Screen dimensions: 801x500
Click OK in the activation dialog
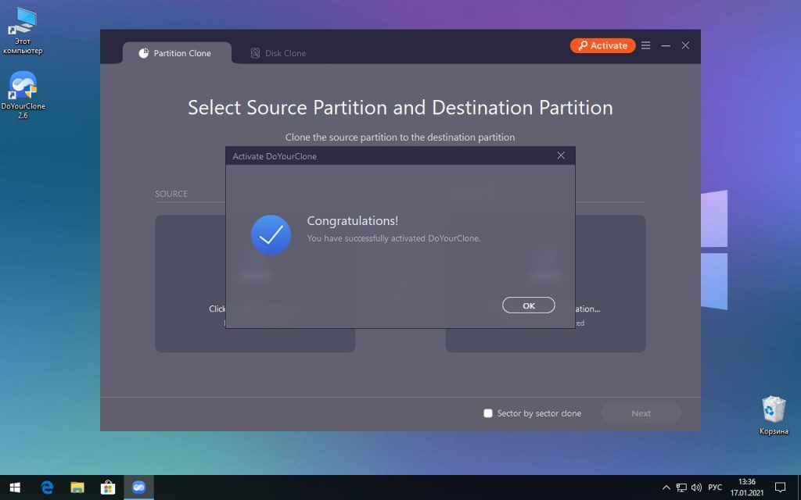click(x=528, y=305)
